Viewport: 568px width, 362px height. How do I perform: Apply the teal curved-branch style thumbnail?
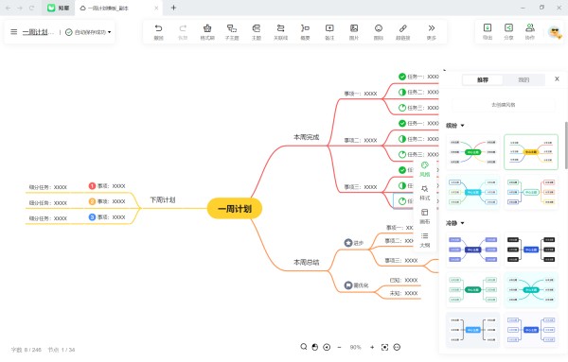pos(531,289)
